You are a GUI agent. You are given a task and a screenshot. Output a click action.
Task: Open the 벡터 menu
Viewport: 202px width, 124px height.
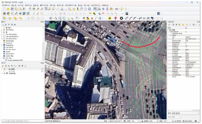click(x=52, y=5)
